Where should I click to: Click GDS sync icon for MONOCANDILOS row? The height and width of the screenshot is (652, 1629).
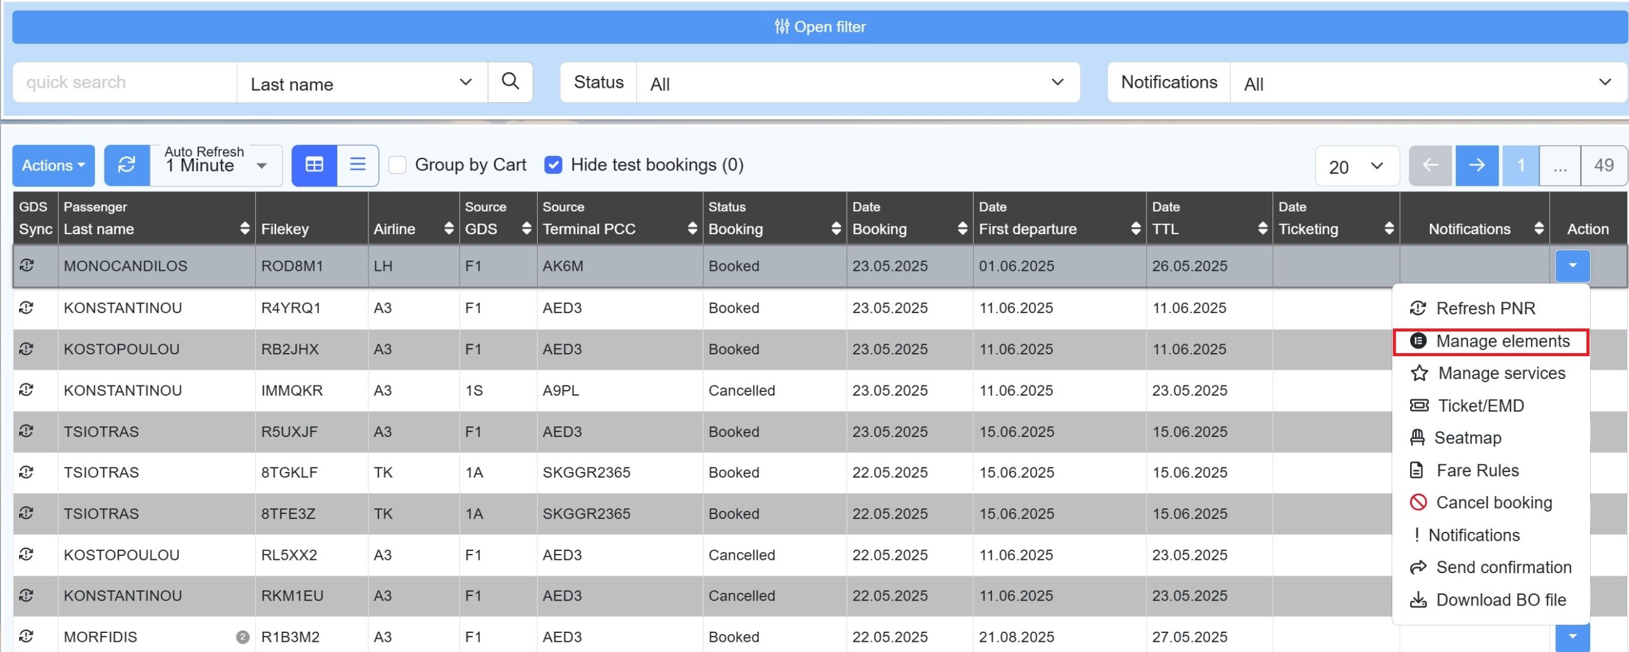click(x=27, y=265)
